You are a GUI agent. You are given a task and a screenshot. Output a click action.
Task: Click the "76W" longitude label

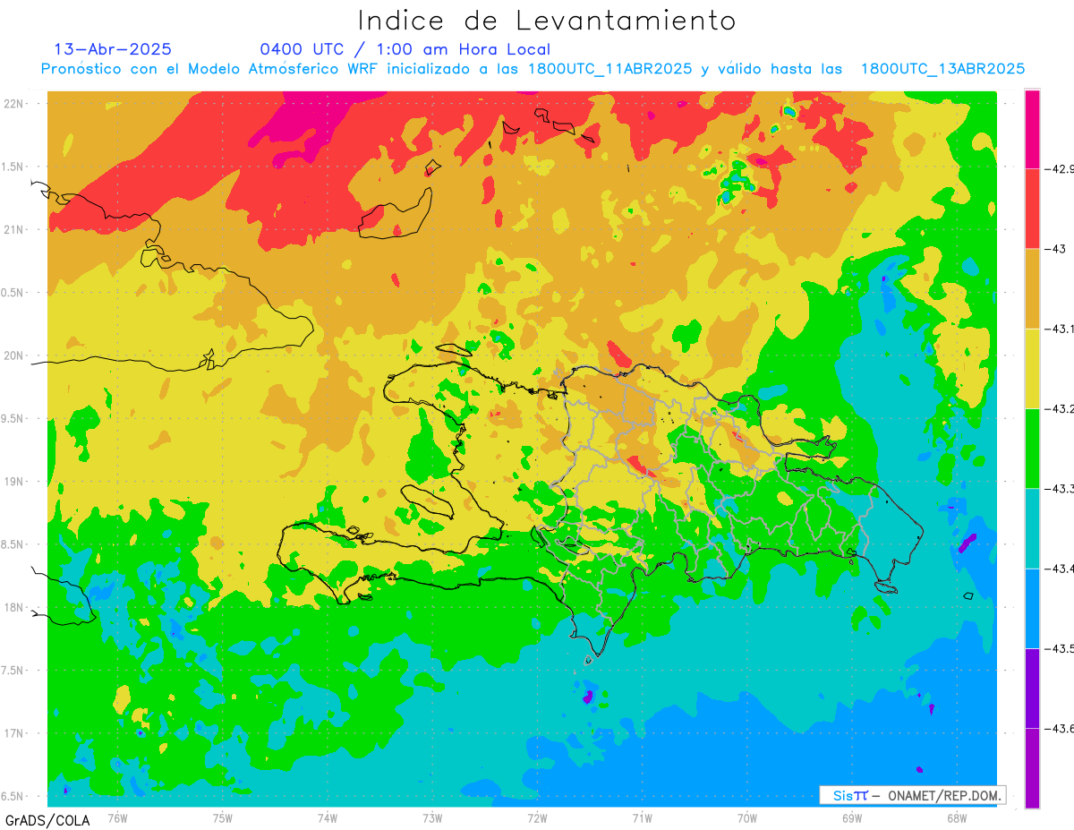(x=117, y=817)
